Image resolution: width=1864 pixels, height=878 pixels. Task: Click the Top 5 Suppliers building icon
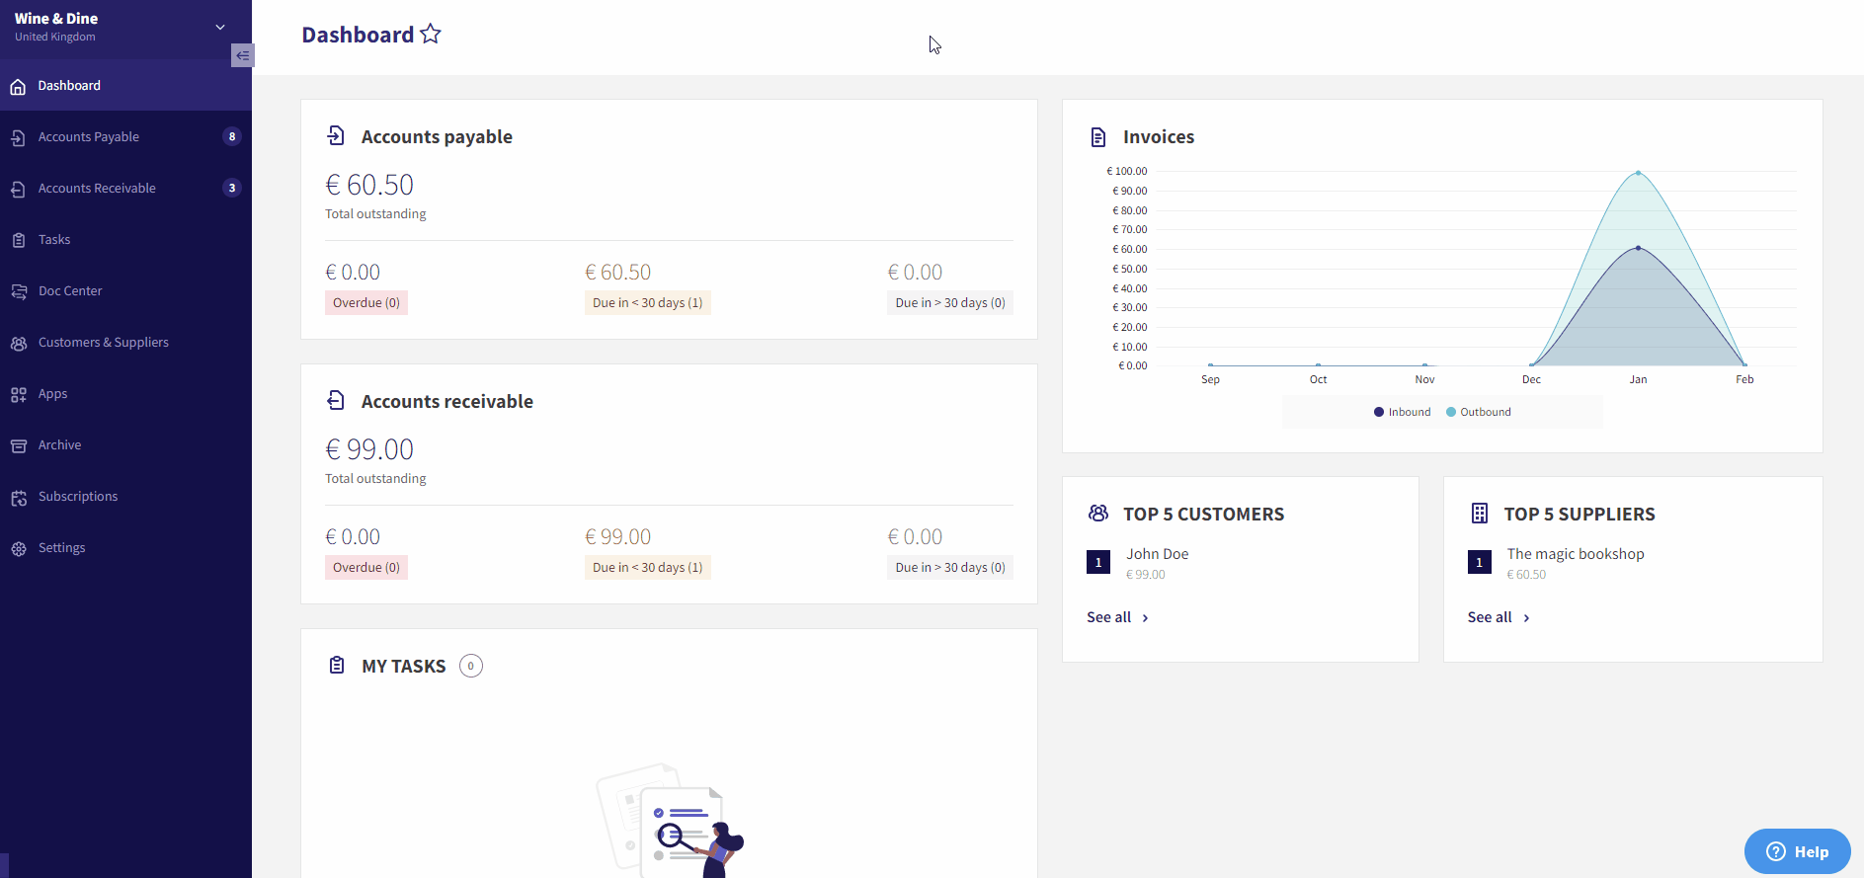[1480, 514]
